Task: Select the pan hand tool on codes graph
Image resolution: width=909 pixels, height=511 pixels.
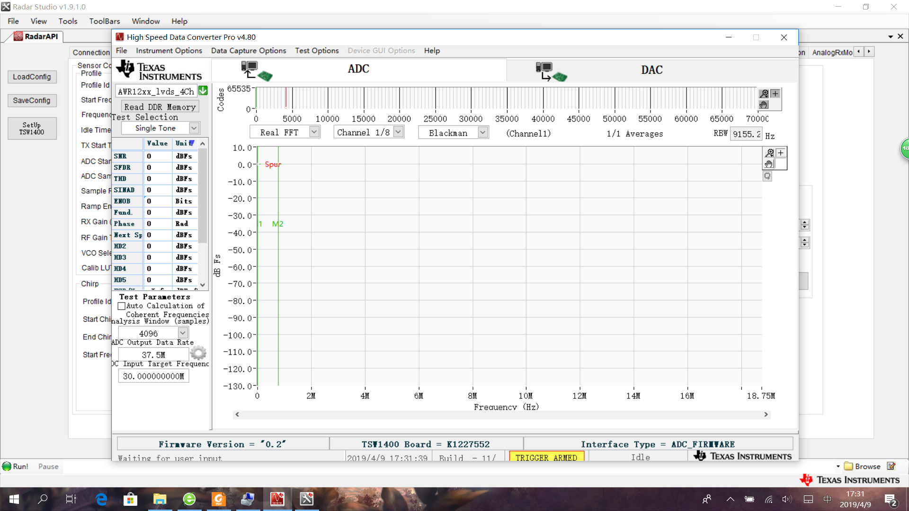Action: tap(764, 105)
